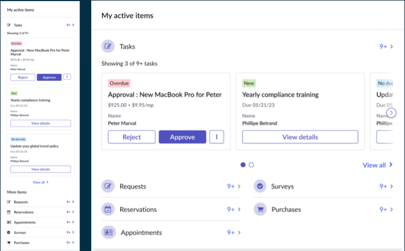Open Reservations row label in main panel

point(138,209)
